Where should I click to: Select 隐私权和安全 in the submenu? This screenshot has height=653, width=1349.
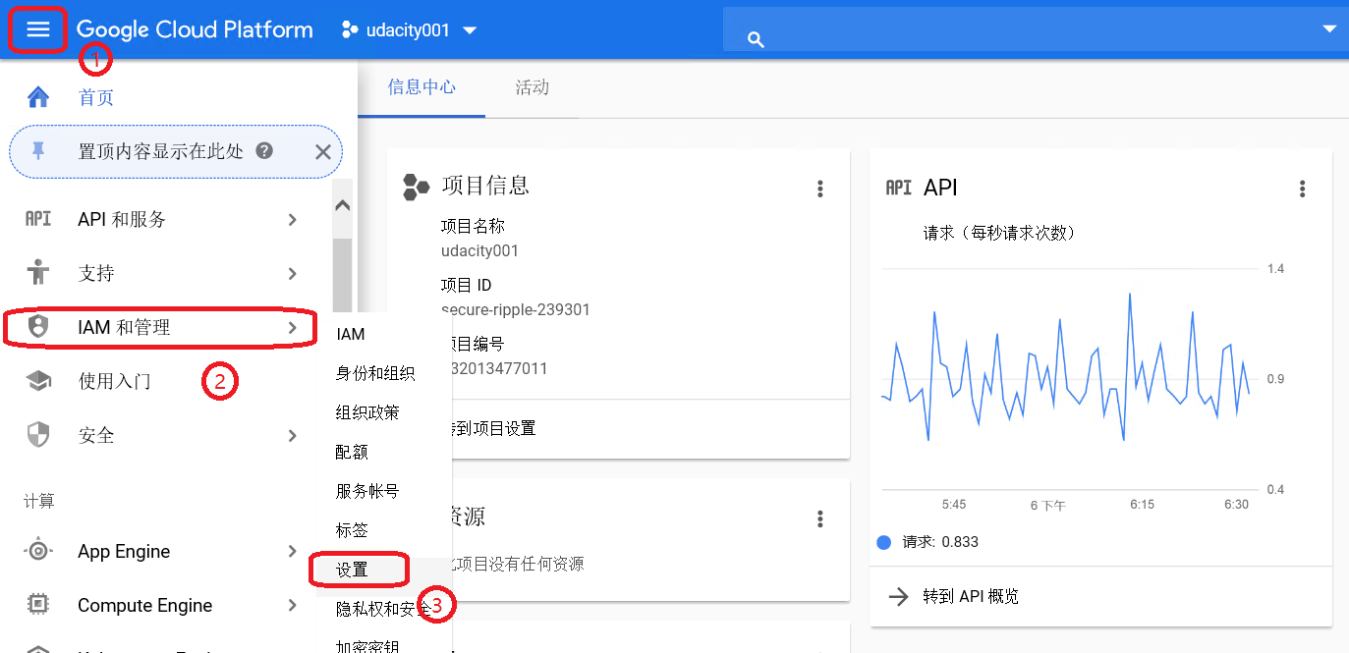tap(383, 609)
